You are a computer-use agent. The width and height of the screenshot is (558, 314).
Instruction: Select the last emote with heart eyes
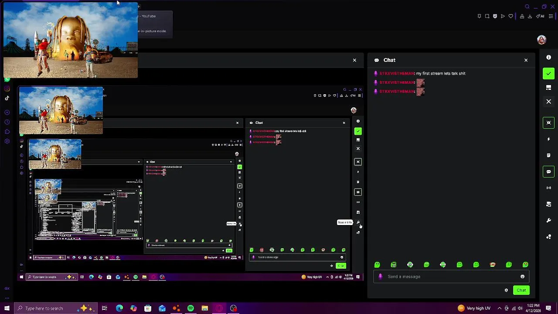(x=525, y=265)
